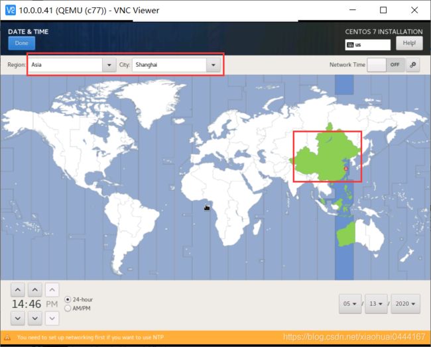Click the AM/PM down arrow
The image size is (431, 347).
tap(52, 318)
